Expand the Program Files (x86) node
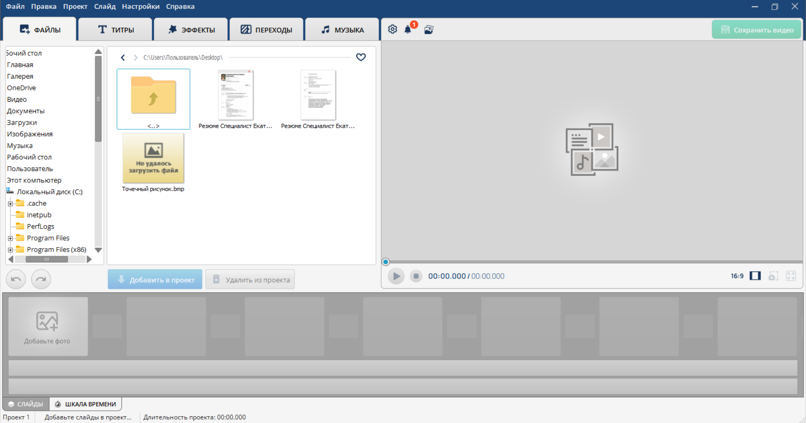This screenshot has width=806, height=423. click(x=11, y=250)
